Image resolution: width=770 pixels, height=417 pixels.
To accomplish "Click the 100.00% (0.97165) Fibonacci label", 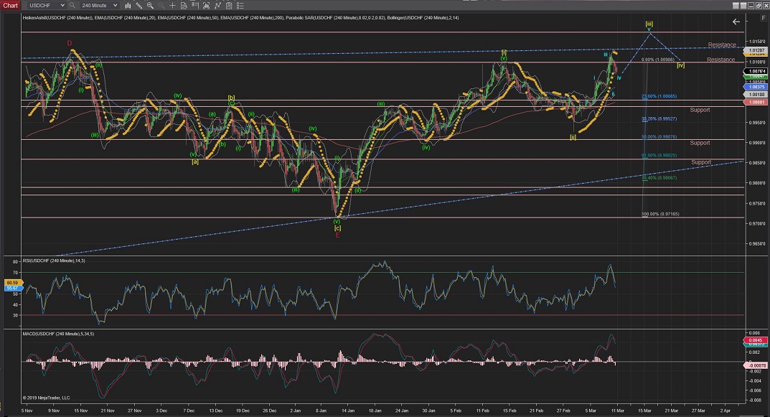I will coord(660,214).
